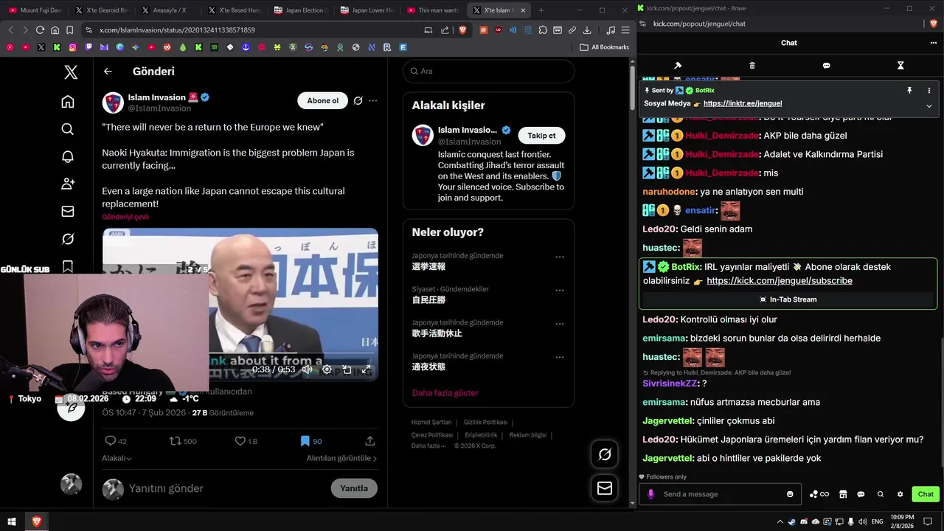Open X notifications bell in sidebar
The image size is (944, 531).
[68, 156]
